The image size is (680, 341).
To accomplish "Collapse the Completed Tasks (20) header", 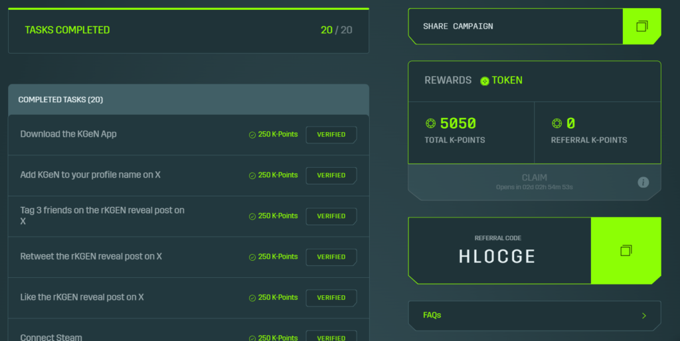I will point(189,100).
